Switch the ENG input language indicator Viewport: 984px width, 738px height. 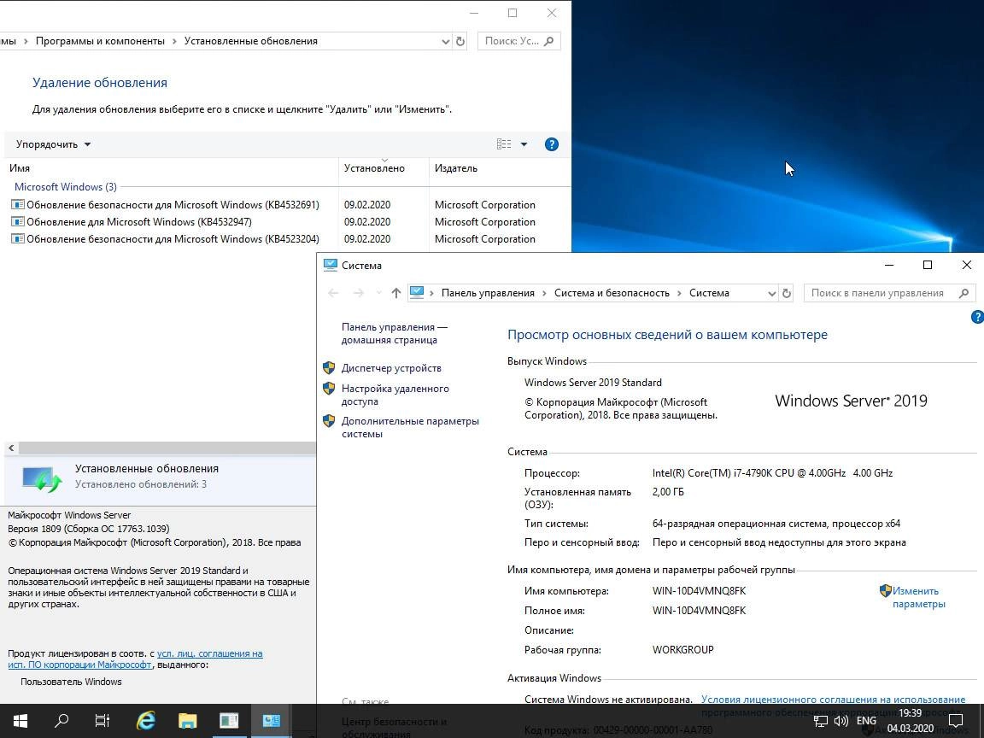point(866,721)
